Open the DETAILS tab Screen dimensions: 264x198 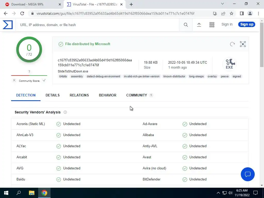click(x=53, y=95)
